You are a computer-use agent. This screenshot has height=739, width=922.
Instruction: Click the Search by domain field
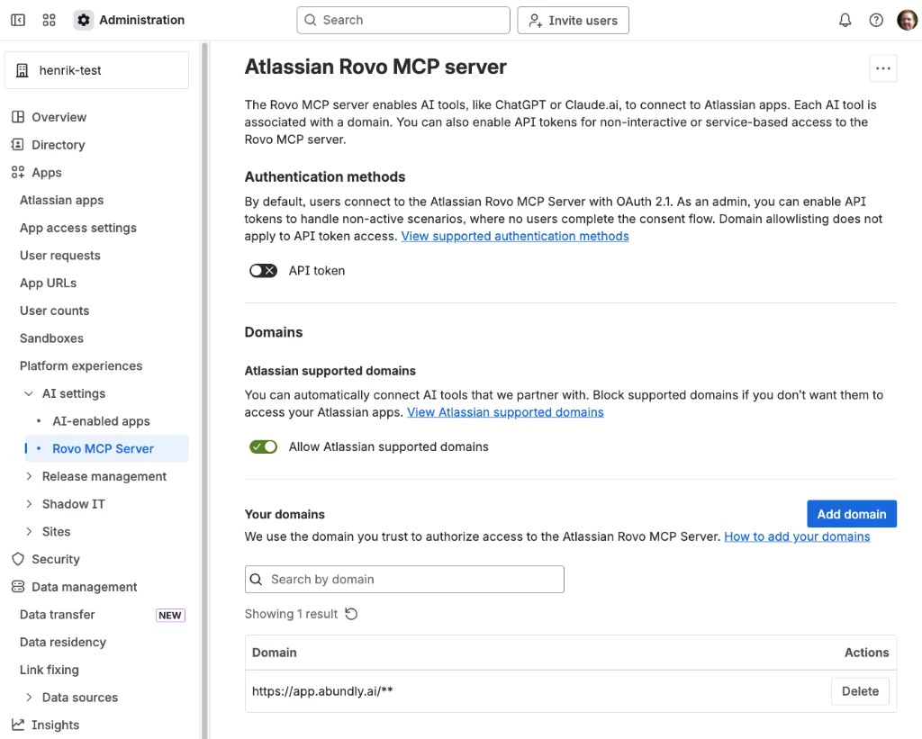[x=403, y=579]
